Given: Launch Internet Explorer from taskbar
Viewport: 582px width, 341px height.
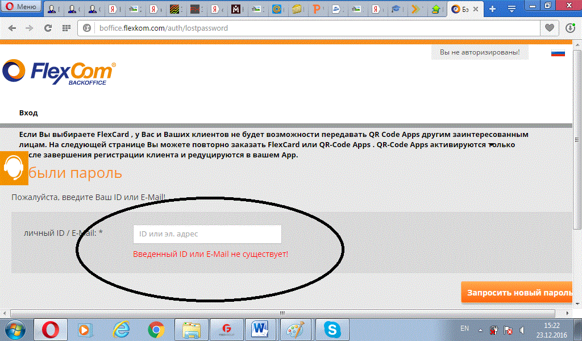Looking at the screenshot, I should tap(120, 330).
